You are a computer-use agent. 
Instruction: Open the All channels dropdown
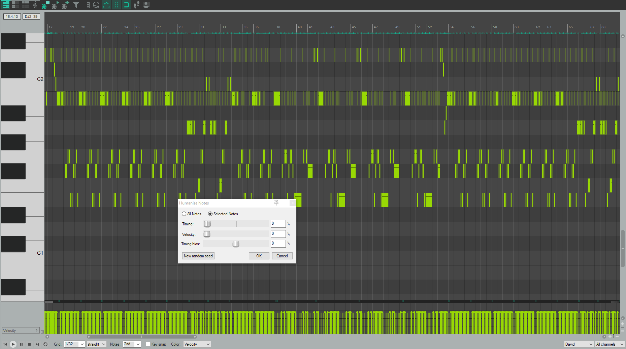coord(610,344)
